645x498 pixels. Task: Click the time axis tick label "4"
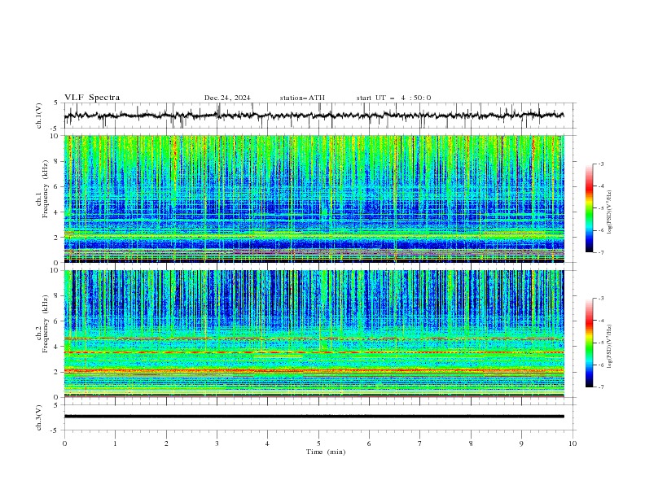point(267,443)
